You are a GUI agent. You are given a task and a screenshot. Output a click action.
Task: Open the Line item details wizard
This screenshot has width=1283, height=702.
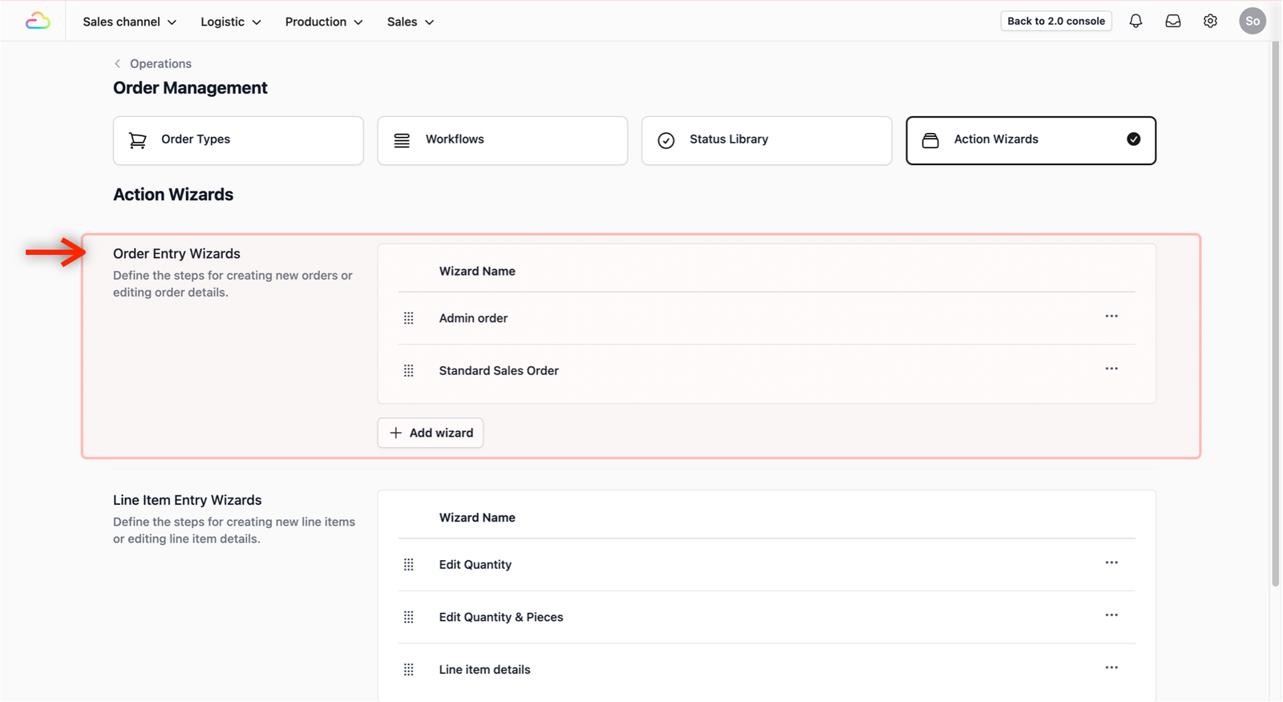pos(484,670)
